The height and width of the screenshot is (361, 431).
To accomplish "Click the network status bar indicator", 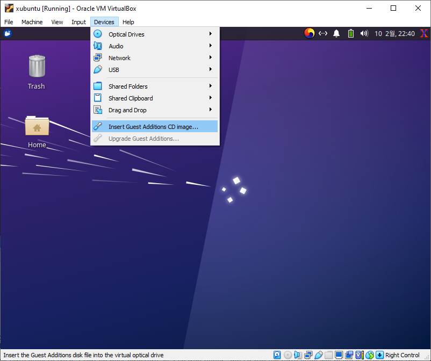I will click(308, 355).
